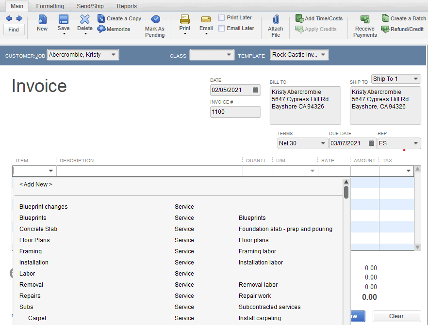Switch to Reports tab
428x325 pixels.
tap(127, 6)
